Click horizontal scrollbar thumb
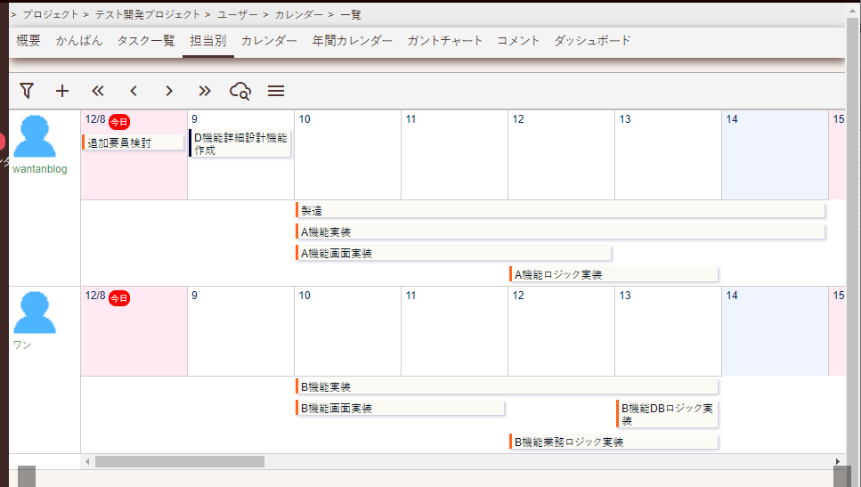861x487 pixels. coord(180,462)
